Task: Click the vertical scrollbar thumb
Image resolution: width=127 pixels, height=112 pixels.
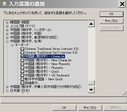Action: 91,83
